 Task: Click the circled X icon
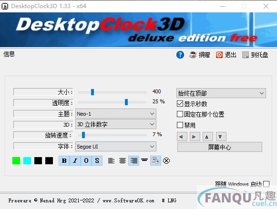[x=166, y=160]
